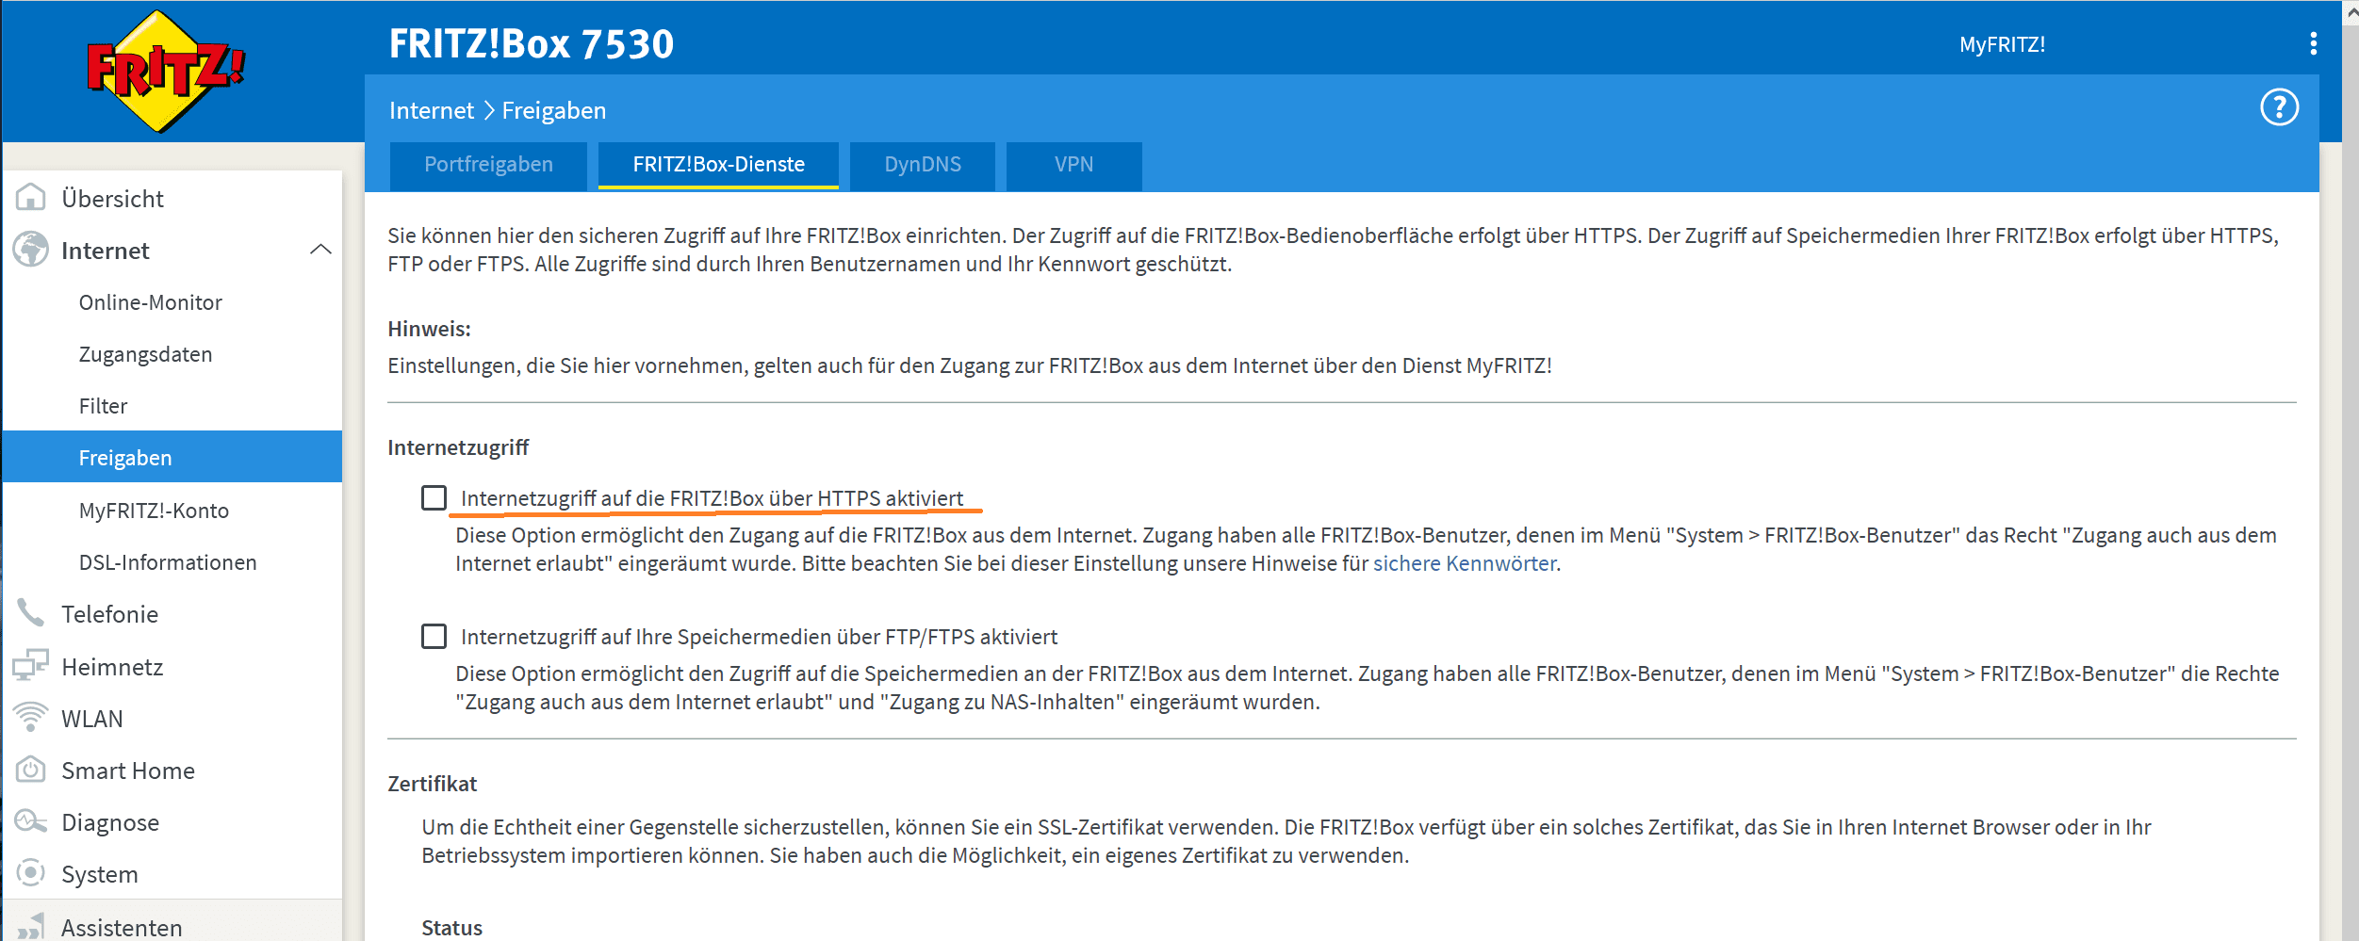2359x941 pixels.
Task: Open the three-dot options menu
Action: [2313, 43]
